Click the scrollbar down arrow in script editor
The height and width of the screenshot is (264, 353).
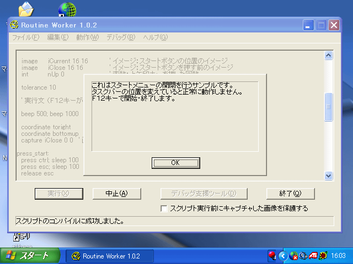(x=328, y=175)
